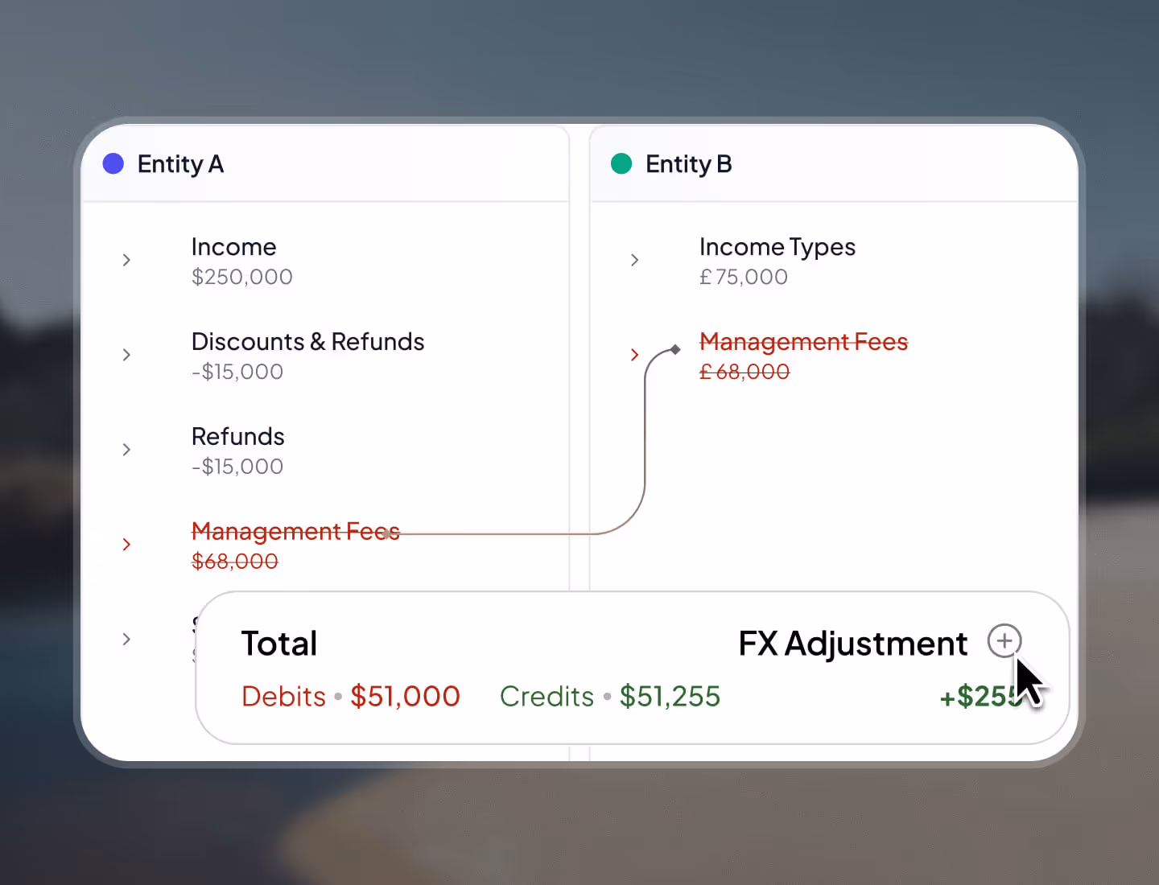Image resolution: width=1159 pixels, height=885 pixels.
Task: Click the struck-through Management Fees in Entity A
Action: coord(295,531)
